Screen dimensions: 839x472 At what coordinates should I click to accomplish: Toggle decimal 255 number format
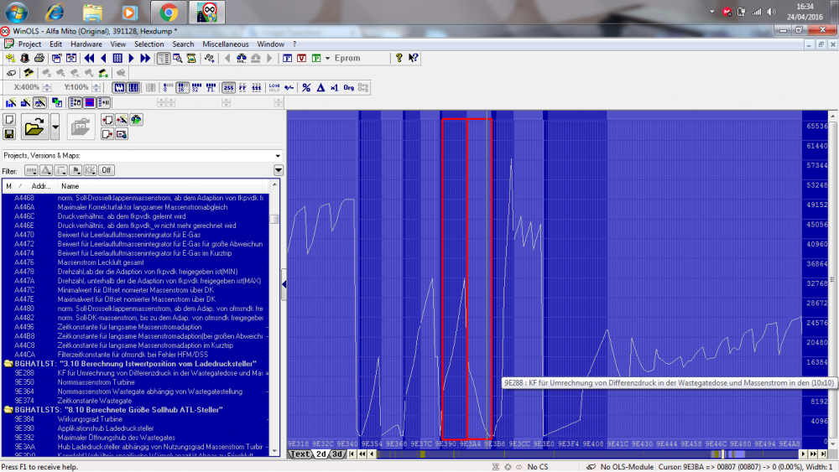pos(228,88)
